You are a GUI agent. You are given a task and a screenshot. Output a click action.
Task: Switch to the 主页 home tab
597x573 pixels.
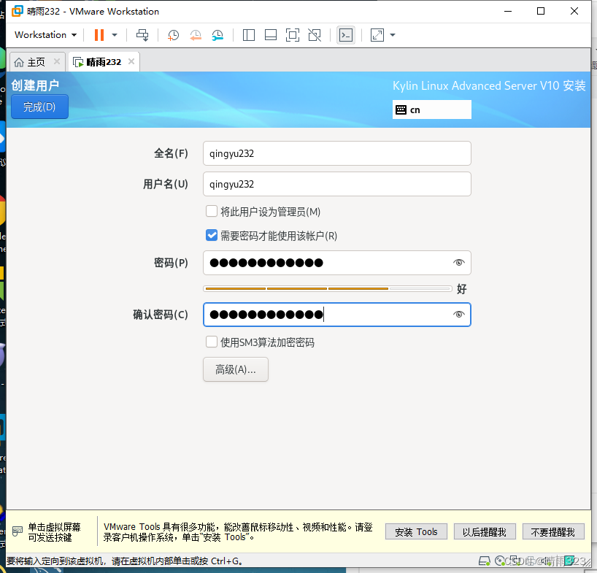coord(36,61)
